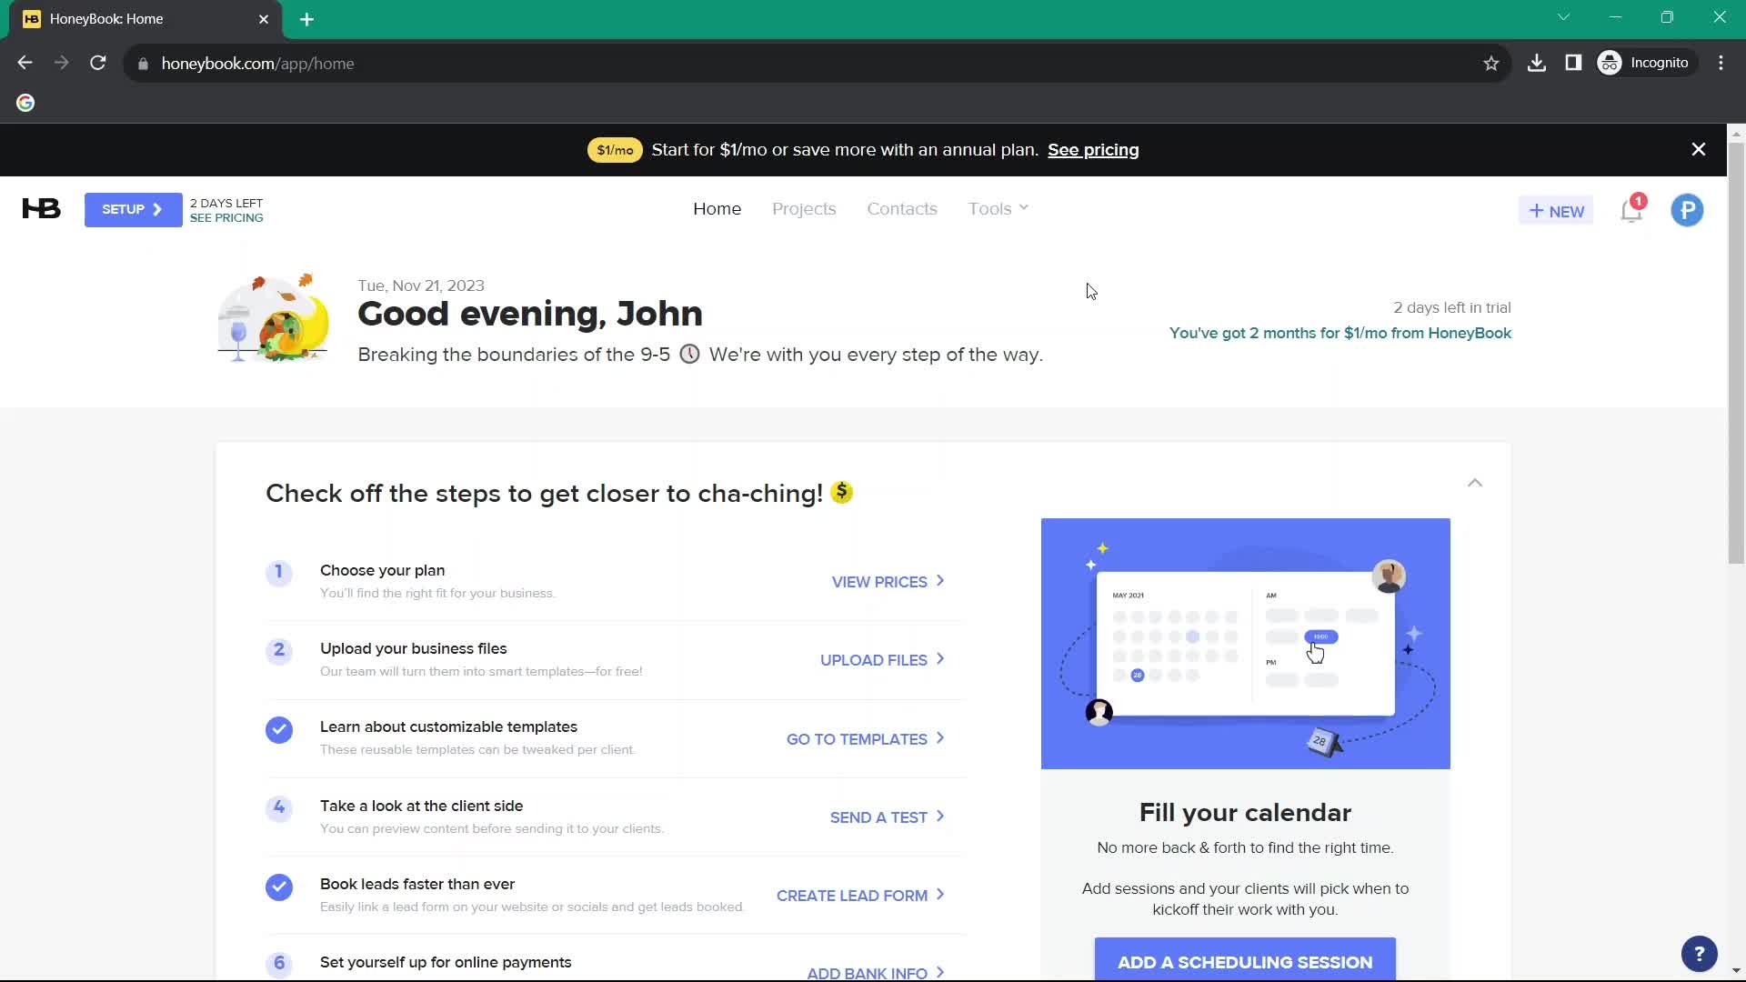Click the HoneyBook HB logo
1746x982 pixels.
(41, 209)
